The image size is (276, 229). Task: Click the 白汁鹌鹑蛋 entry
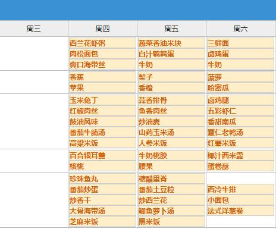tap(171, 54)
